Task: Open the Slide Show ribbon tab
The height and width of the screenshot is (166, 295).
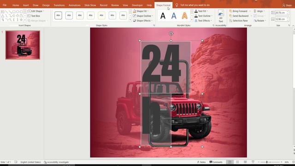Action: tap(90, 5)
